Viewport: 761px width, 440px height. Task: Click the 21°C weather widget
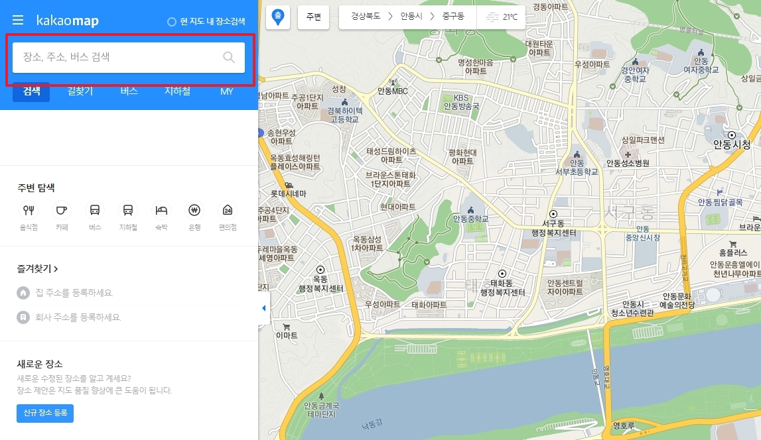502,17
